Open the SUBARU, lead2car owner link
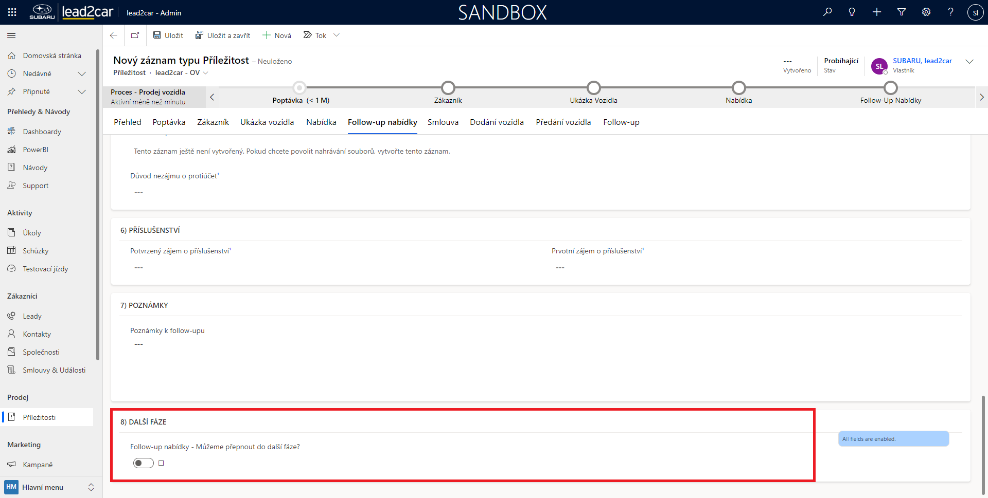Image resolution: width=988 pixels, height=498 pixels. pos(922,61)
